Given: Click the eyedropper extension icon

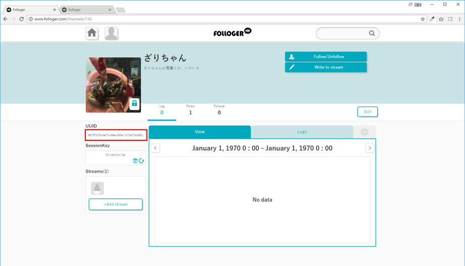Looking at the screenshot, I should (432, 19).
